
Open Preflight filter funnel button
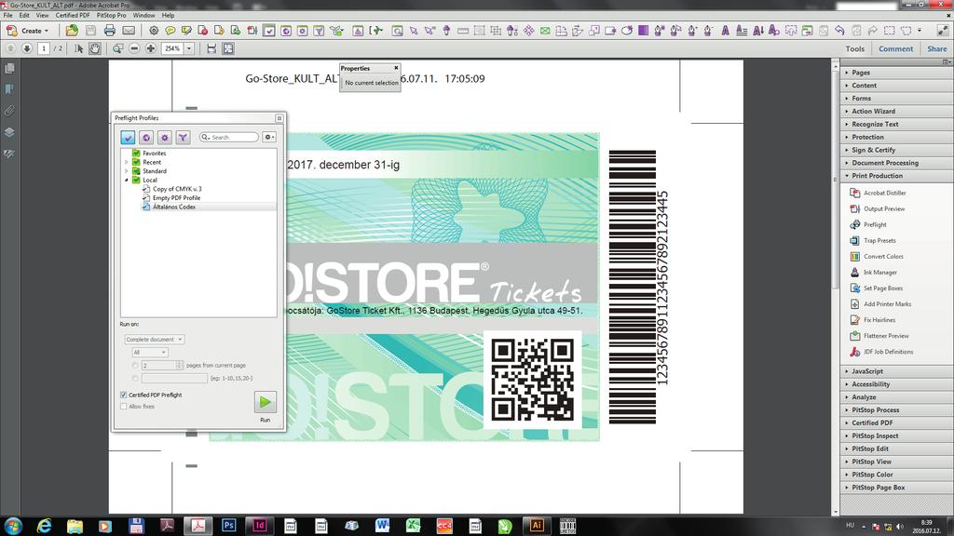click(x=183, y=138)
